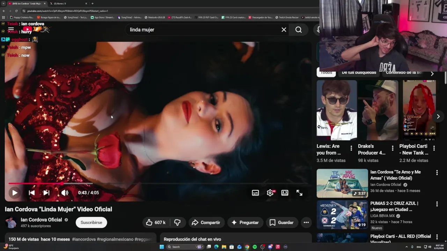Open Google Chrome from the taskbar
The width and height of the screenshot is (447, 251).
pos(247,247)
